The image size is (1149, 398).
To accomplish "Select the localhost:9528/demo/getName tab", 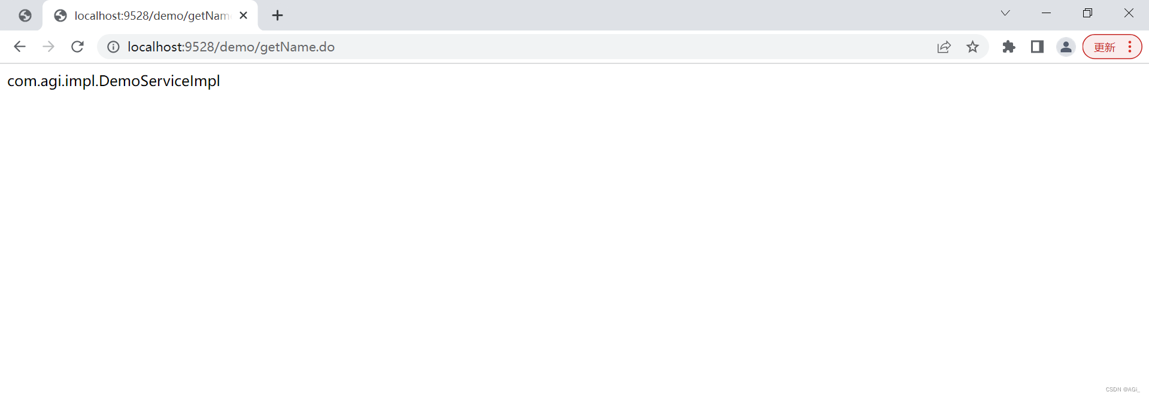I will pyautogui.click(x=151, y=16).
